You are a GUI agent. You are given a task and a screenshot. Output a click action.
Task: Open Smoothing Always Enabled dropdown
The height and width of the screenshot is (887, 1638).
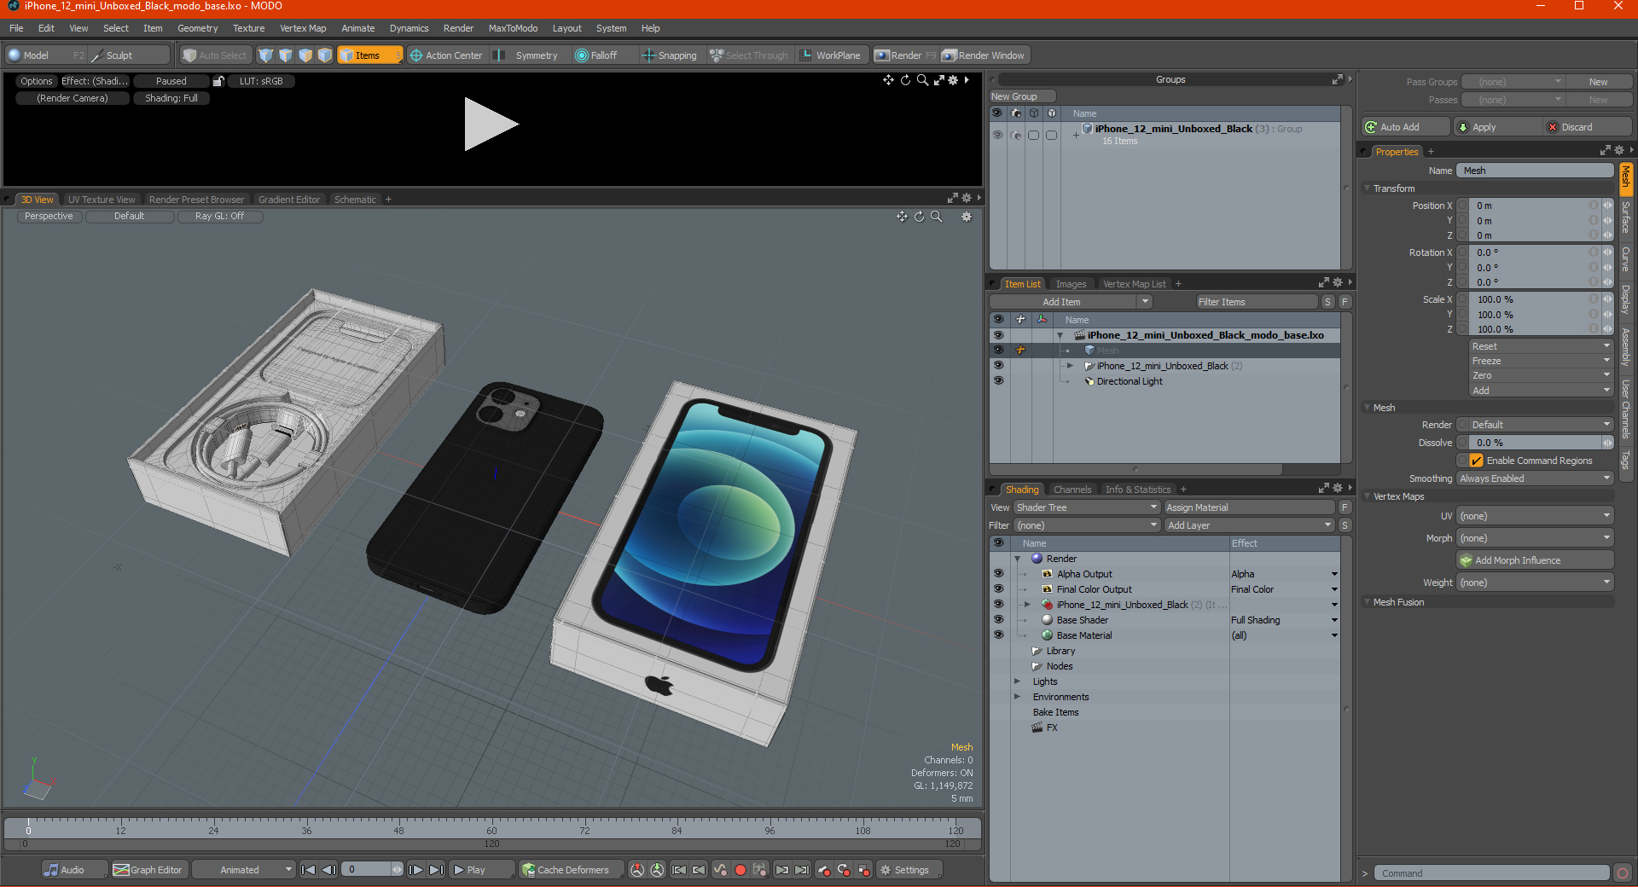tap(1535, 478)
